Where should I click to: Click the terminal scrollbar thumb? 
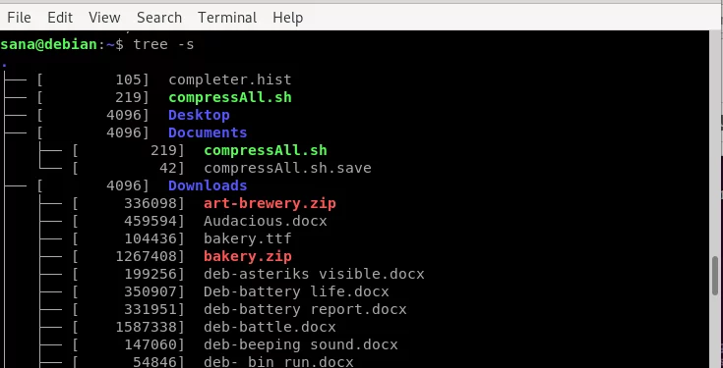tap(715, 275)
